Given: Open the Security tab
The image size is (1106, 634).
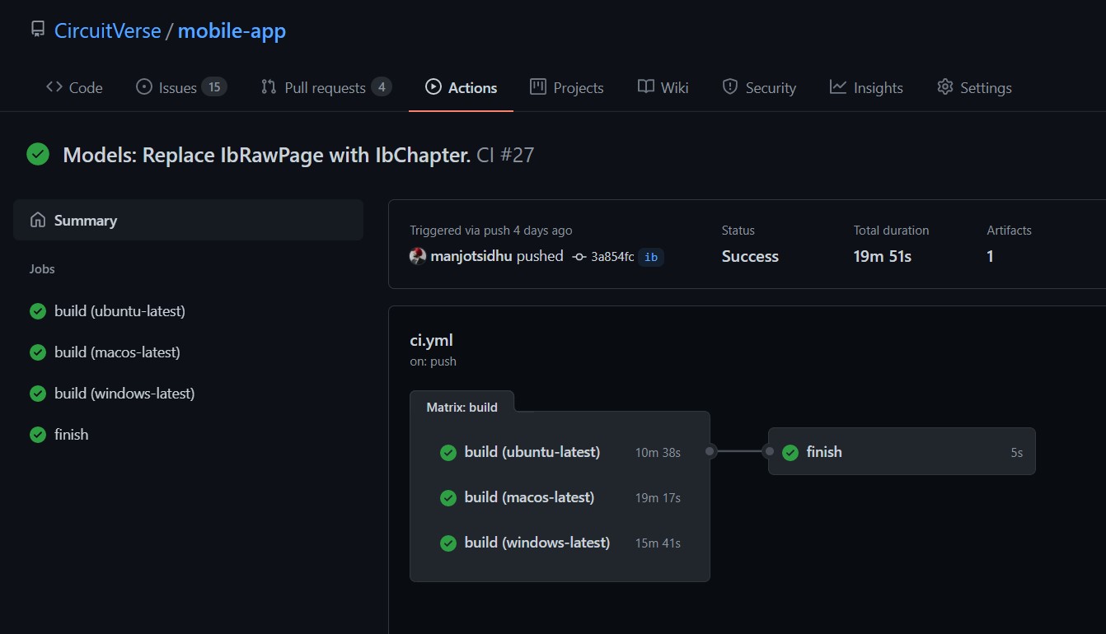Looking at the screenshot, I should (x=759, y=87).
